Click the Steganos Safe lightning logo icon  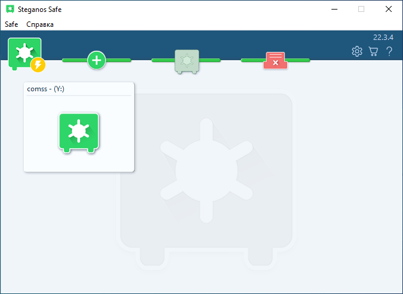click(x=26, y=54)
